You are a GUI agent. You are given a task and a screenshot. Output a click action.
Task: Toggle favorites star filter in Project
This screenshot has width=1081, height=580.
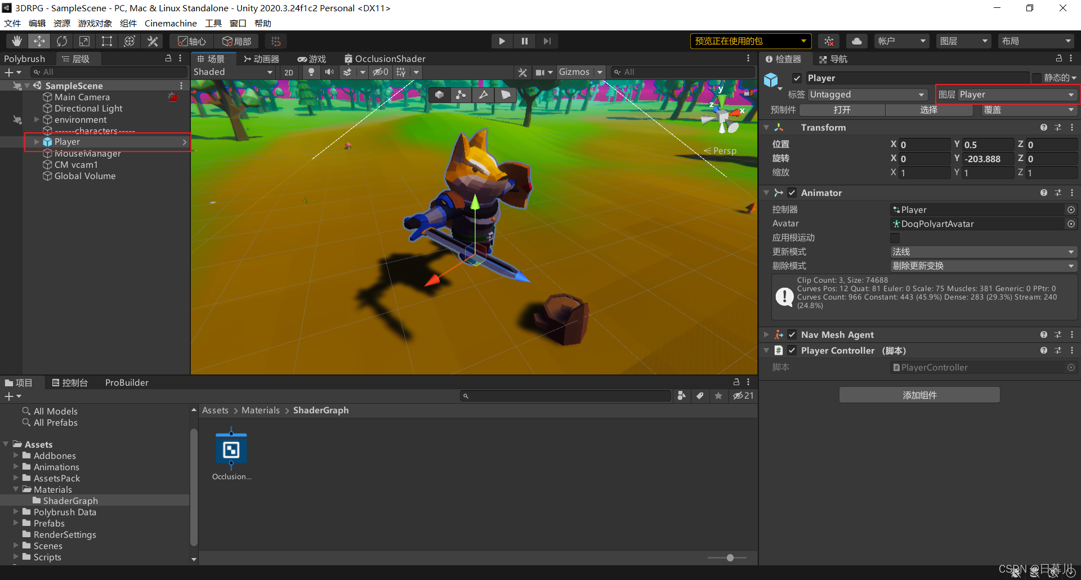[718, 396]
